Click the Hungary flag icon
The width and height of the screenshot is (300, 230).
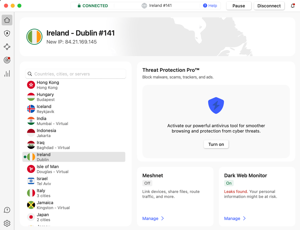pos(31,97)
